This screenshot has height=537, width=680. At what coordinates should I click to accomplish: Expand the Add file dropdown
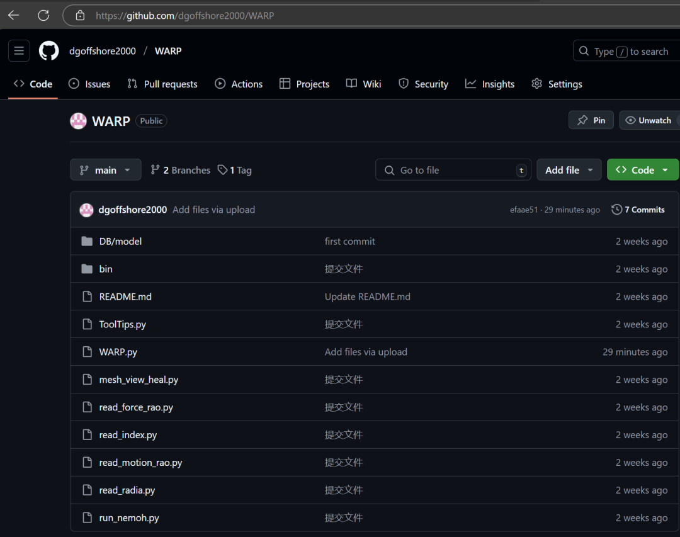coord(569,170)
